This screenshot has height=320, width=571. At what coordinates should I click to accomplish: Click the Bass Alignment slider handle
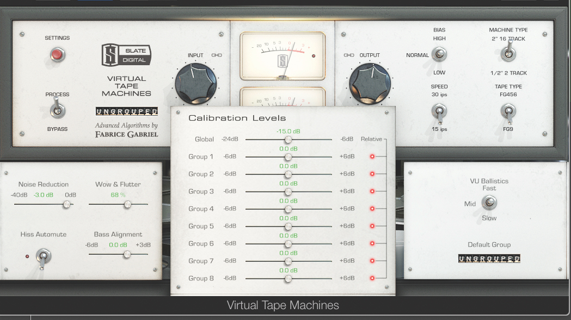(x=127, y=255)
